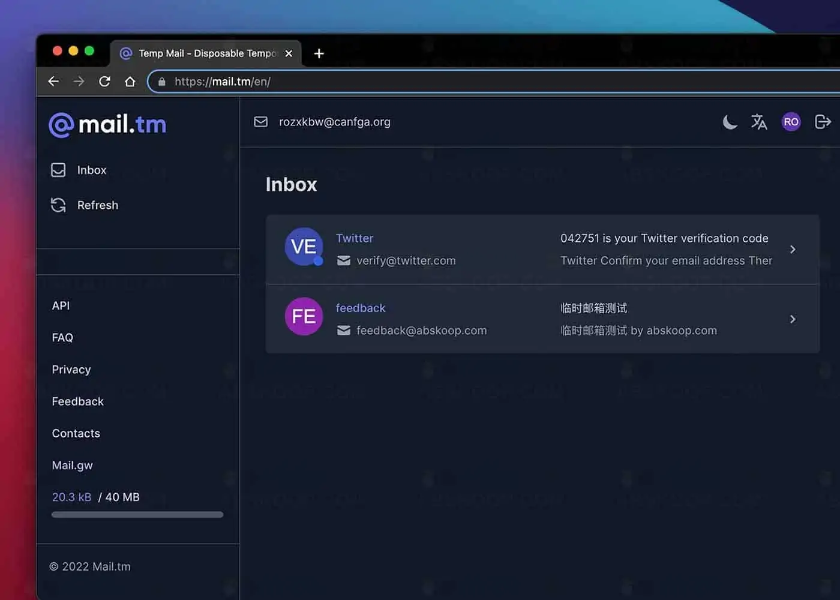This screenshot has height=600, width=840.
Task: Open a new browser tab
Action: (319, 53)
